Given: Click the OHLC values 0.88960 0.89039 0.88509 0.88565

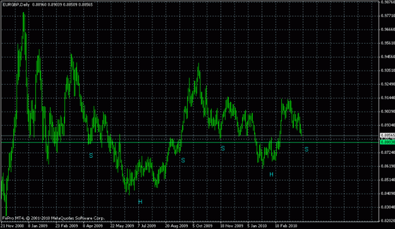Looking at the screenshot, I should click(62, 4).
